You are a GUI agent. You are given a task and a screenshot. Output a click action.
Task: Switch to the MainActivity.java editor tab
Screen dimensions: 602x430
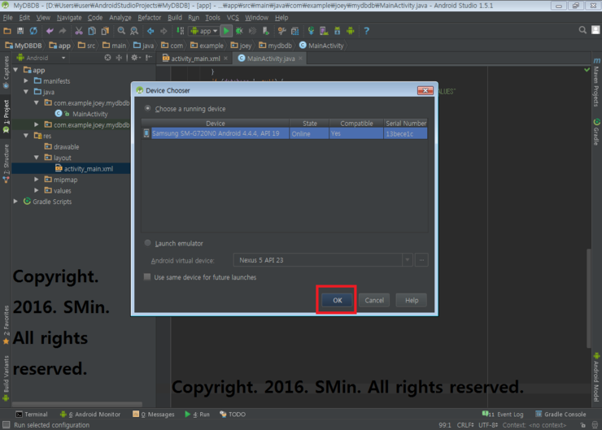pyautogui.click(x=271, y=59)
